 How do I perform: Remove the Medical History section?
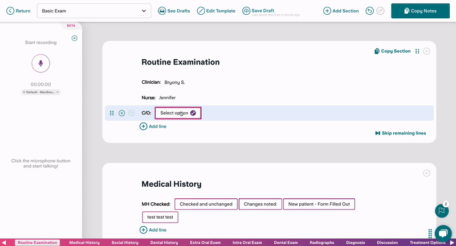tap(426, 173)
